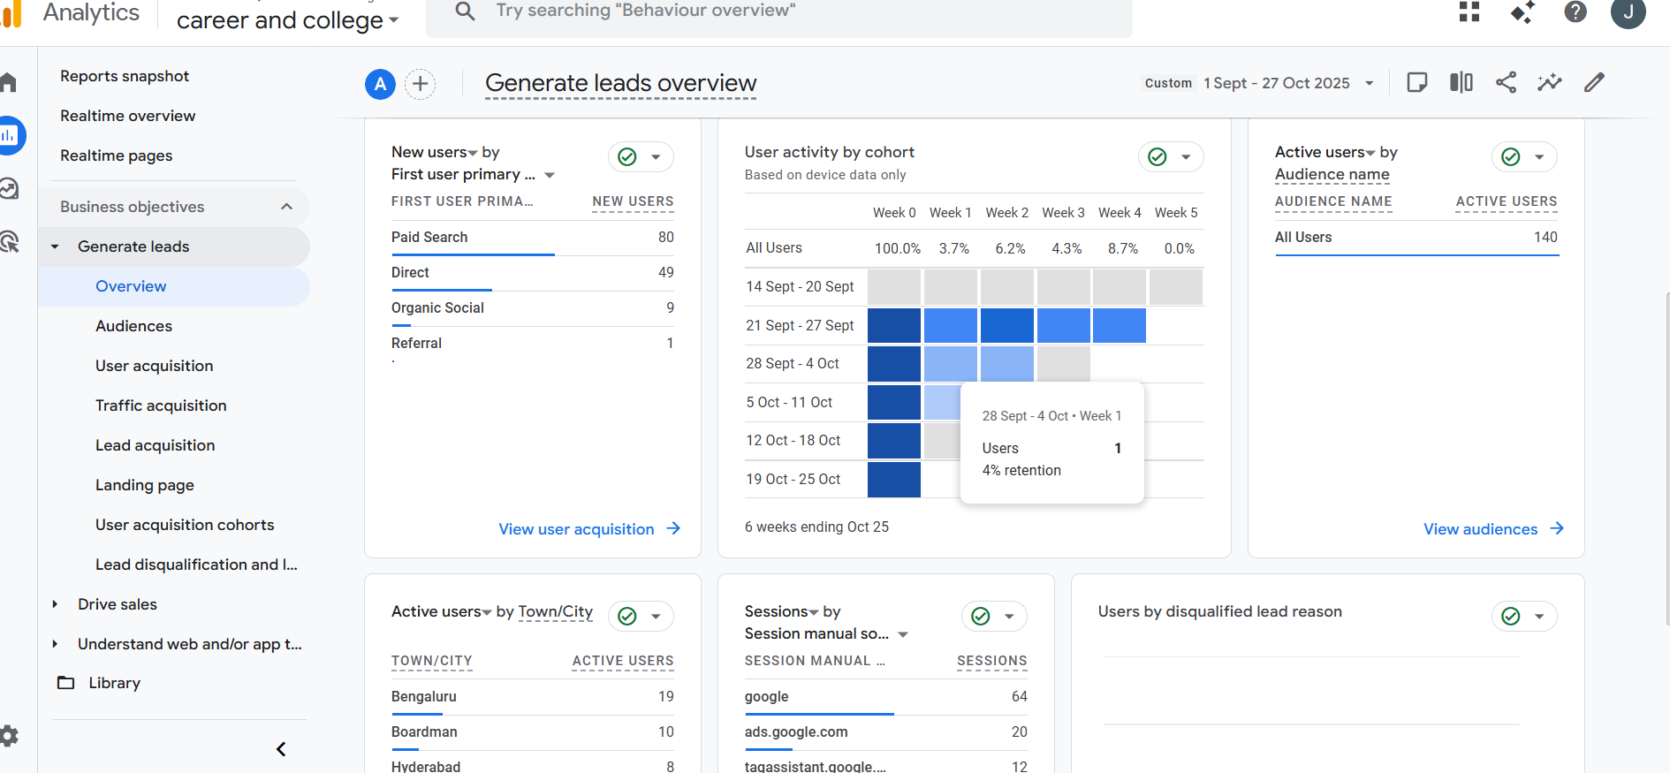Open the Traffic acquisition report

(161, 405)
